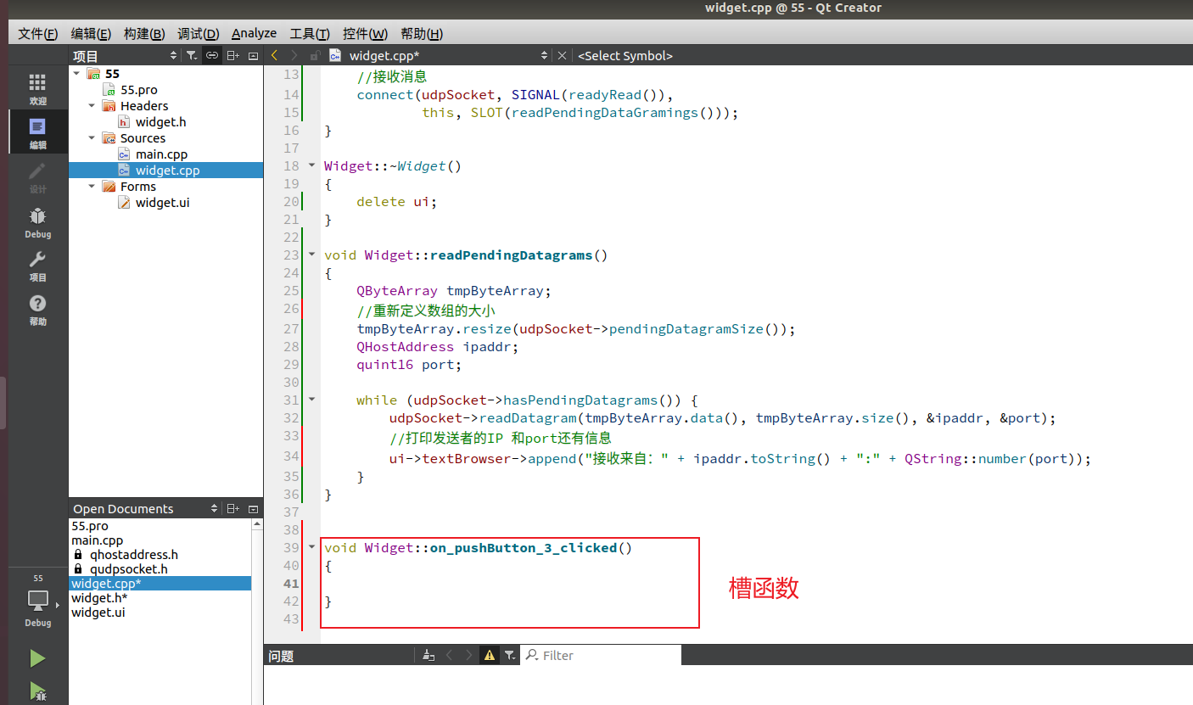Collapse the 55 project root node
Image resolution: width=1193 pixels, height=705 pixels.
[x=76, y=74]
